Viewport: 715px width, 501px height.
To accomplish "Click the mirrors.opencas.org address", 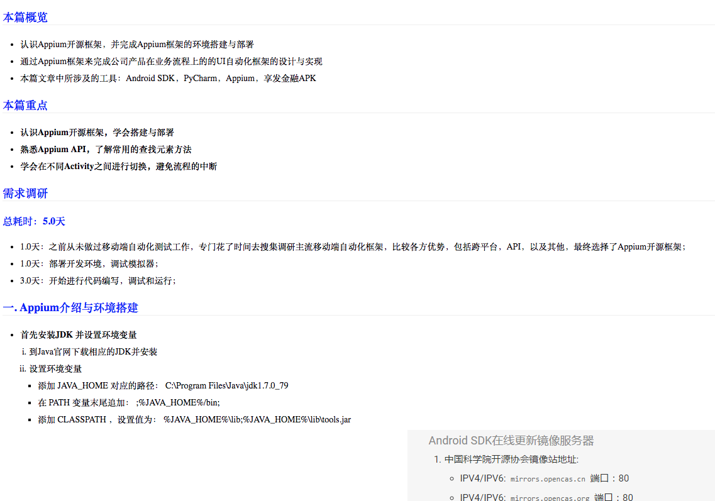I will 550,497.
